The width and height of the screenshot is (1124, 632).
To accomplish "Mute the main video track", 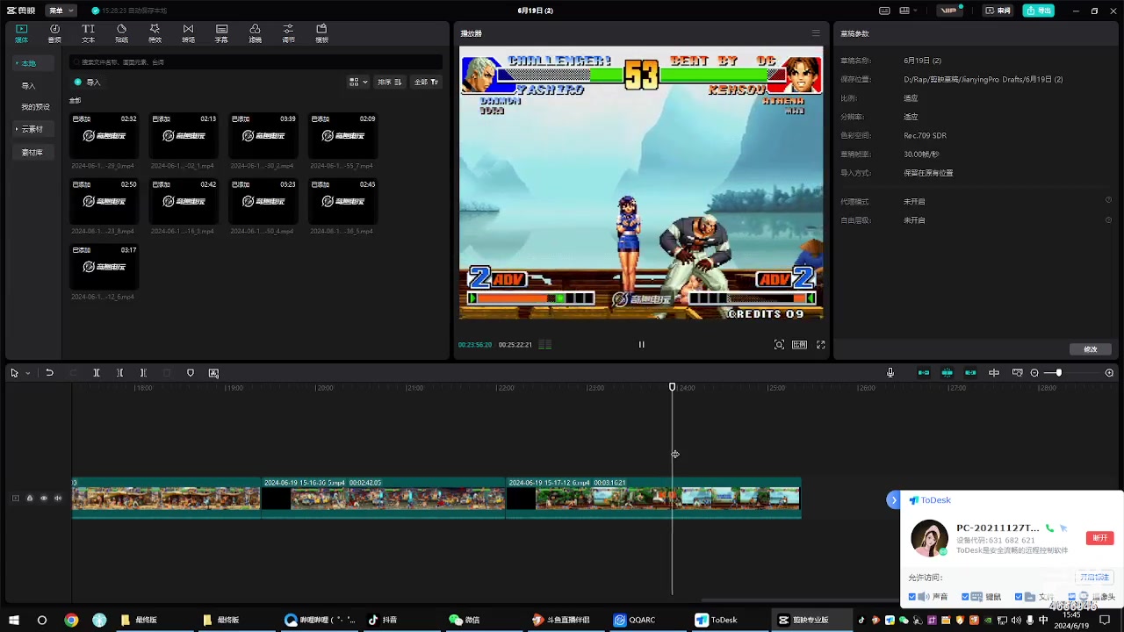I will click(x=58, y=499).
